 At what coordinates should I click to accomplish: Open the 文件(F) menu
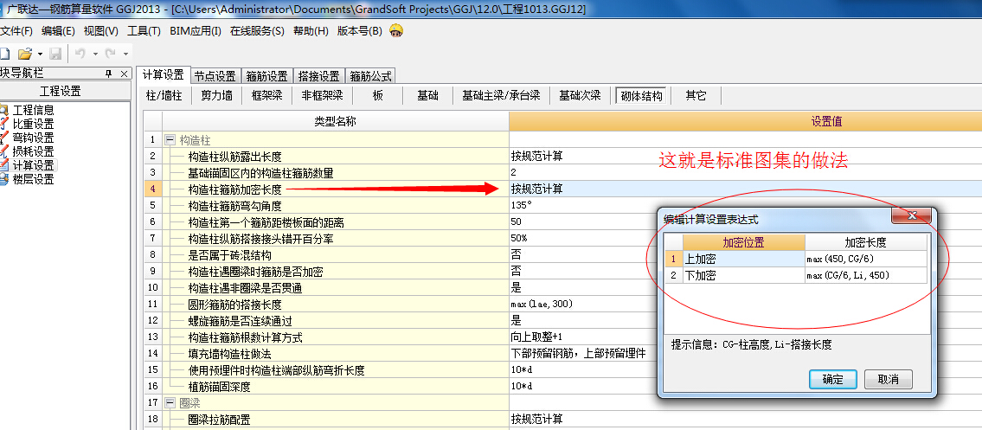click(16, 30)
